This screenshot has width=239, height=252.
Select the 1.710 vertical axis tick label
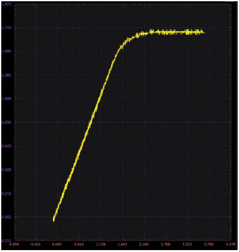click(5, 28)
